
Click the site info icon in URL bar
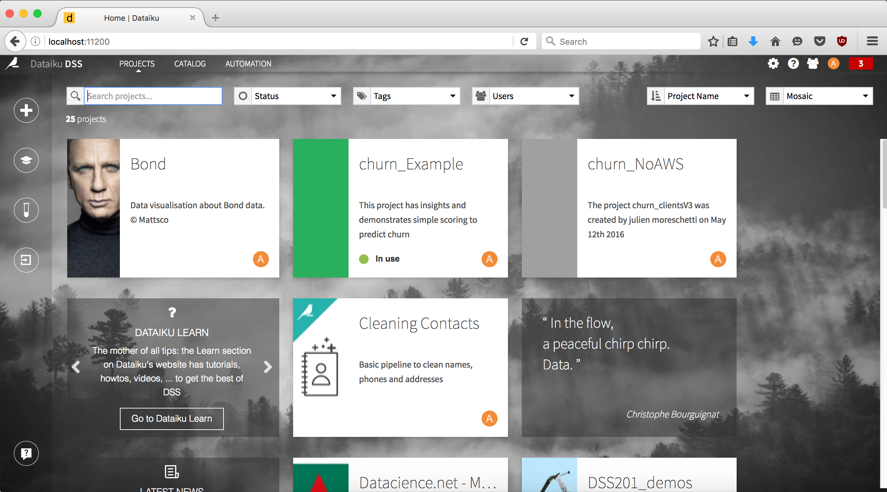pos(35,42)
